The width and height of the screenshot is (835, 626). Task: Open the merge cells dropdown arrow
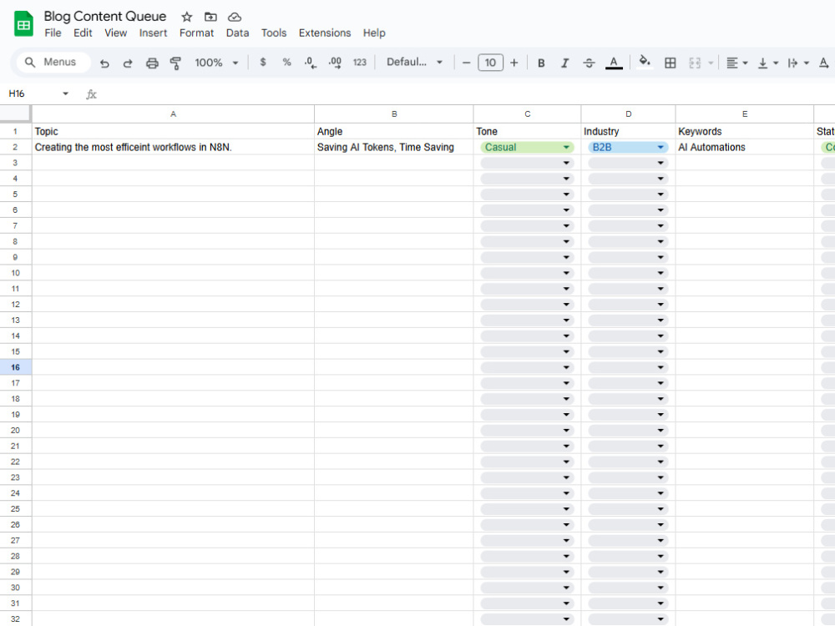tap(711, 63)
